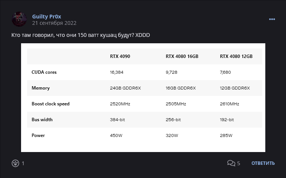The height and width of the screenshot is (178, 286).
Task: Click the 384-bit bus width value
Action: tap(117, 120)
